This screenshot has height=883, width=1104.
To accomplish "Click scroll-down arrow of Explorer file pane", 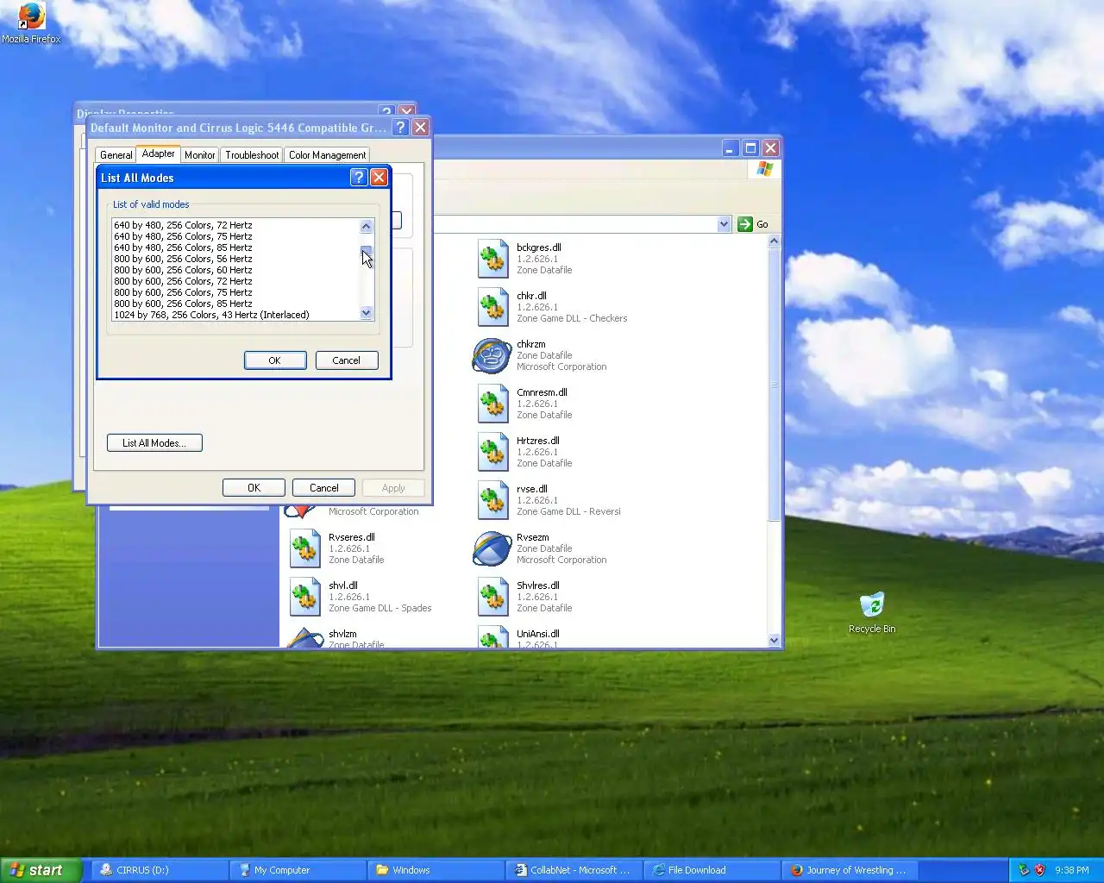I will pos(774,640).
